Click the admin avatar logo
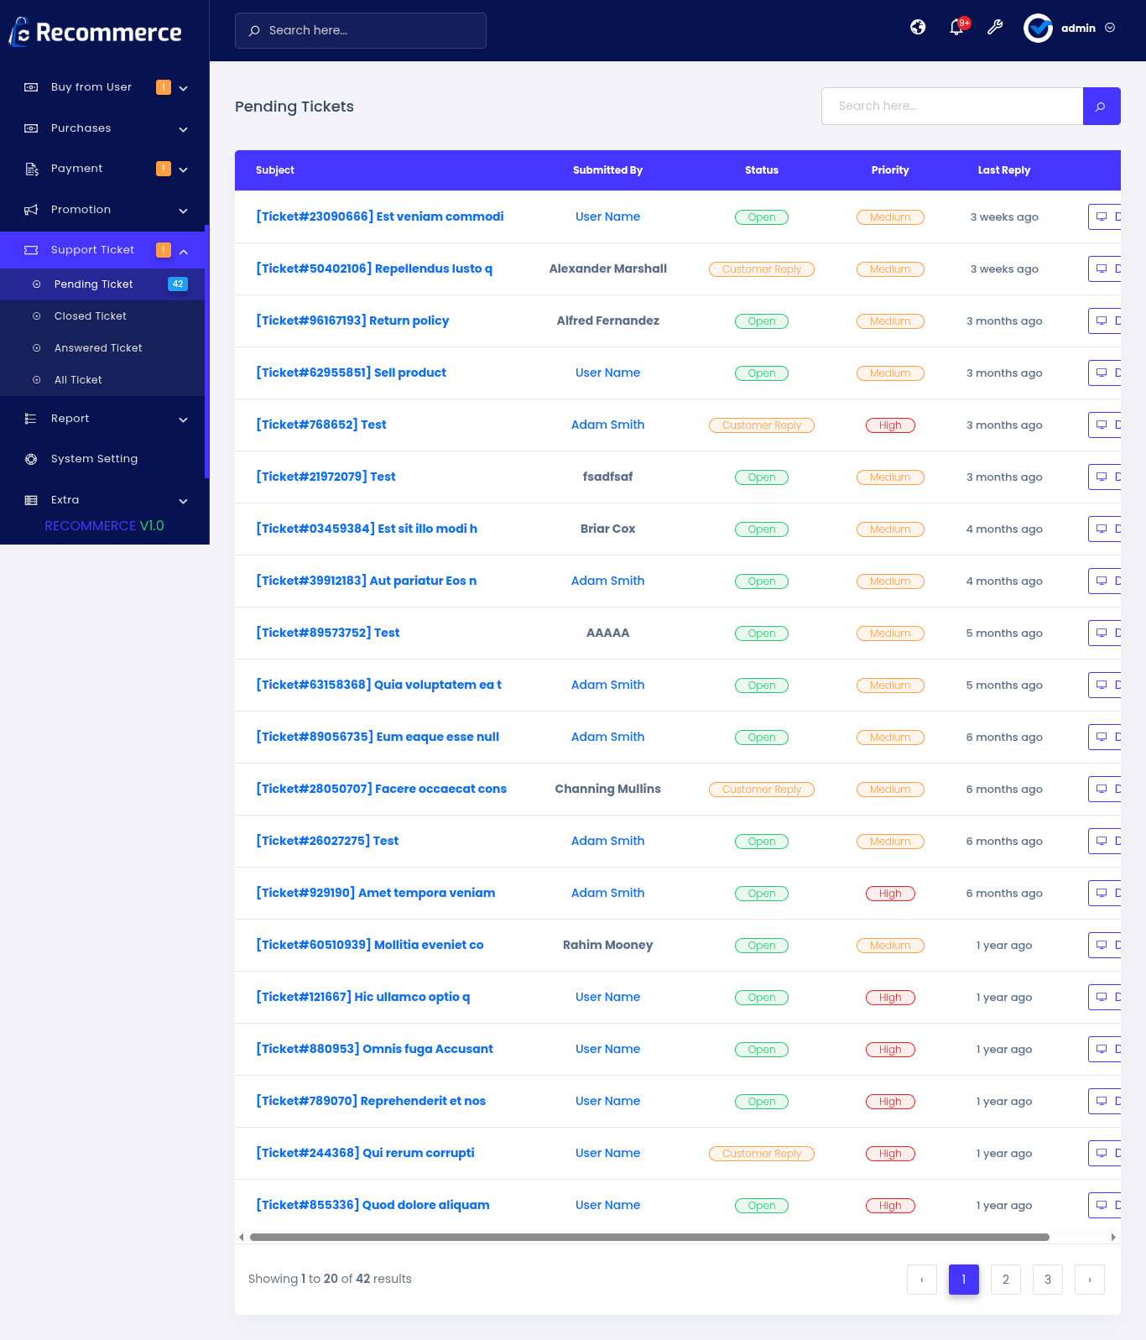The height and width of the screenshot is (1340, 1146). pyautogui.click(x=1038, y=28)
